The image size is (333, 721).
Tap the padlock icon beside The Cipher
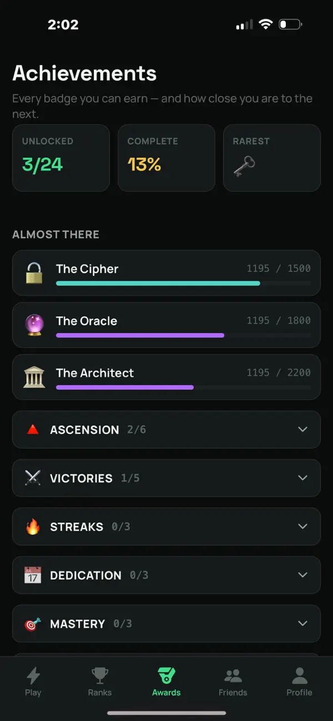[x=34, y=273]
